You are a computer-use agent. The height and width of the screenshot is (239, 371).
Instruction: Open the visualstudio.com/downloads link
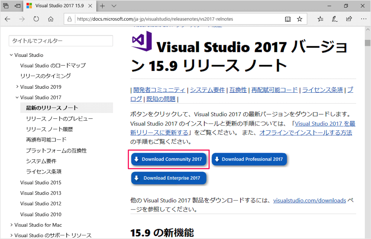(310, 200)
